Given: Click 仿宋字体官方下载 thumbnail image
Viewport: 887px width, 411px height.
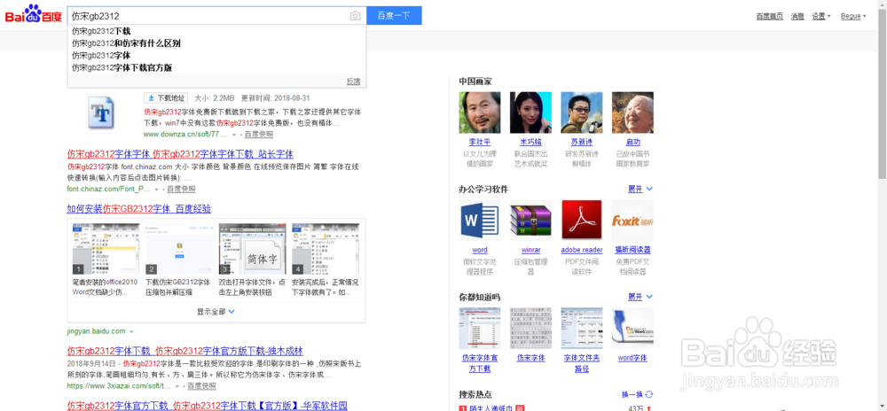Looking at the screenshot, I should pyautogui.click(x=480, y=328).
